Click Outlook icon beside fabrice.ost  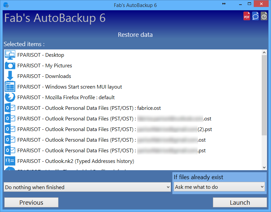10,108
